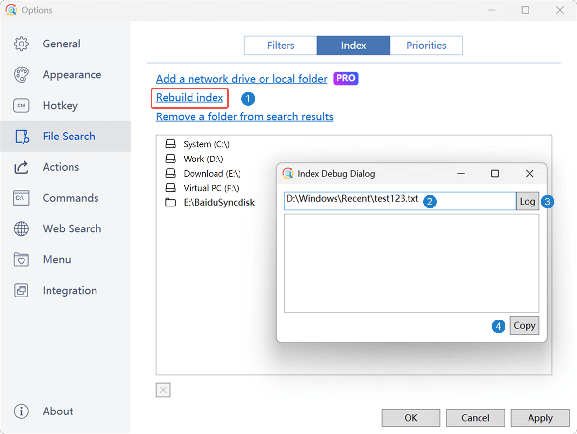
Task: Minimize the Options window
Action: click(491, 10)
